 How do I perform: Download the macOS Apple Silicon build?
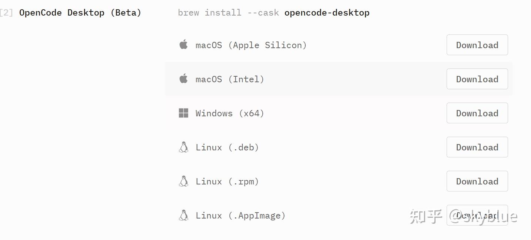477,45
